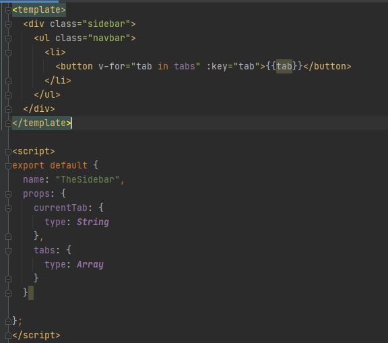The image size is (388, 343).
Task: Click the String type value
Action: (93, 222)
